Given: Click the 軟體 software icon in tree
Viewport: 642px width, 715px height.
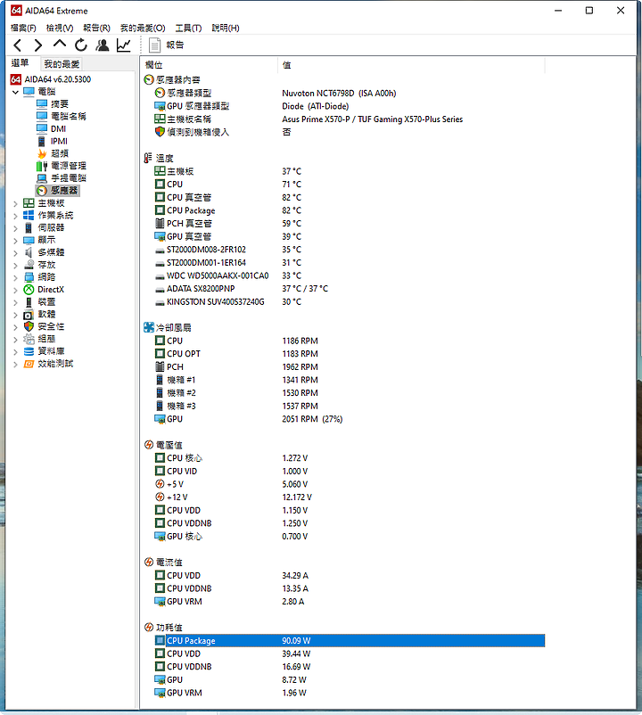Looking at the screenshot, I should [x=29, y=315].
